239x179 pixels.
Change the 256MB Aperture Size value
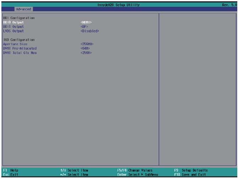tap(87, 44)
